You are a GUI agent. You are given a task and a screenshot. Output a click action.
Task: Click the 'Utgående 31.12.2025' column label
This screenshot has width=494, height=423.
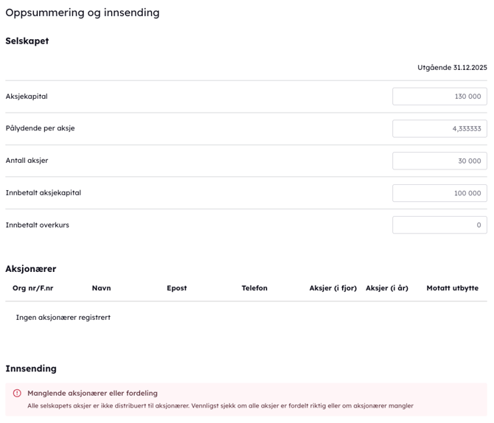pyautogui.click(x=452, y=68)
